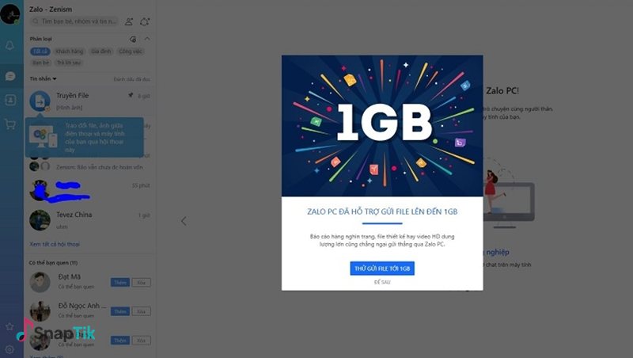Open the notifications bell in sidebar
This screenshot has width=633, height=358.
pos(10,46)
